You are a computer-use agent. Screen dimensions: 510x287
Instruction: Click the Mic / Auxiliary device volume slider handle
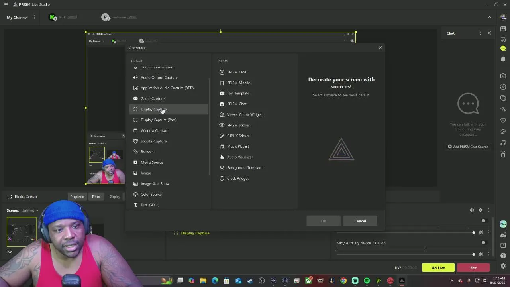[x=474, y=254]
